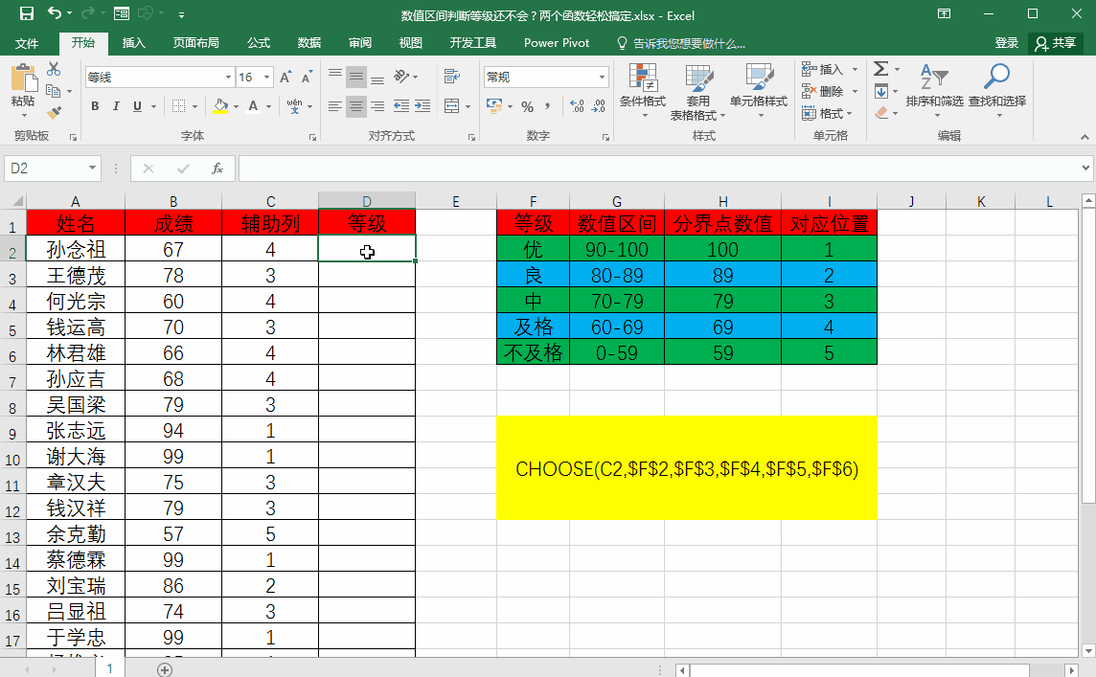
Task: Click the comma style icon
Action: [548, 106]
